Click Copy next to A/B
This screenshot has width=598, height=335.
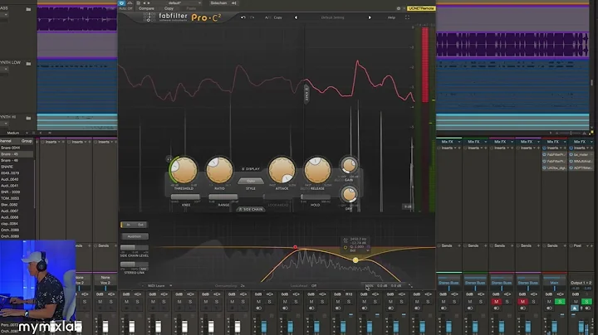pyautogui.click(x=277, y=17)
